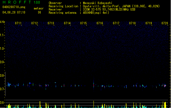This screenshot has width=171, height=108.
Task: Click the 'Observer' field label
Action: (x=55, y=3)
